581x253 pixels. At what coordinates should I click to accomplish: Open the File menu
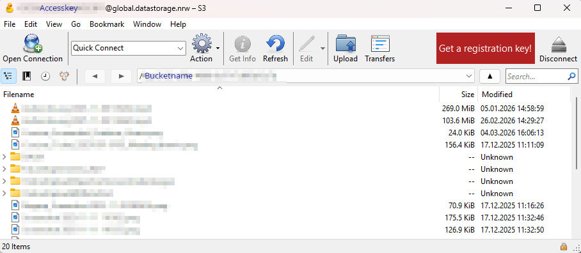[x=10, y=24]
